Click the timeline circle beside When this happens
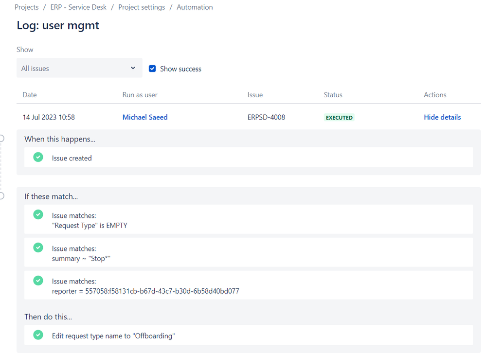This screenshot has width=486, height=353. pyautogui.click(x=1, y=139)
